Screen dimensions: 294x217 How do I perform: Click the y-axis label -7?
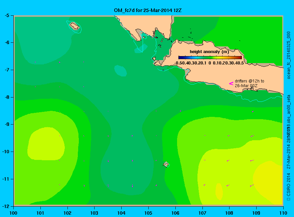coord(7,70)
